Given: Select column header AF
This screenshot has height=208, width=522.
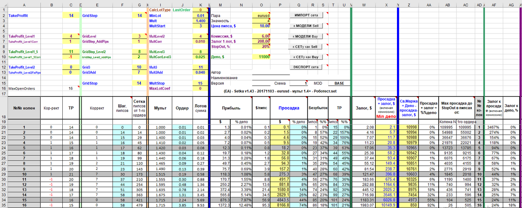Looking at the screenshot, I should point(494,4).
